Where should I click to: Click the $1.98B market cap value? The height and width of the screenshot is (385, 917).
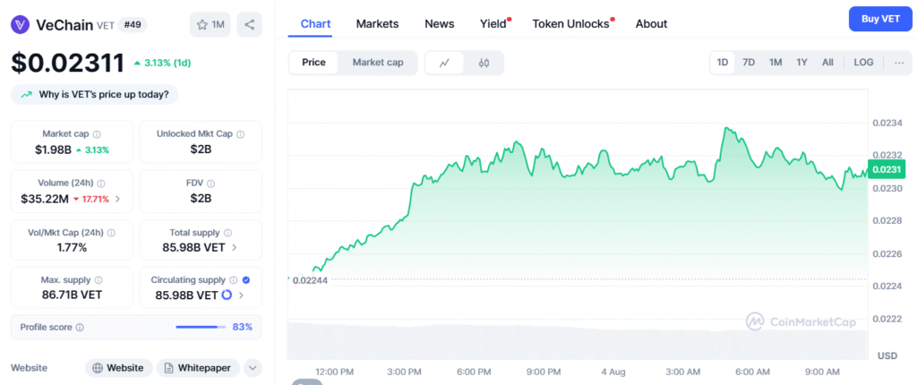[53, 150]
